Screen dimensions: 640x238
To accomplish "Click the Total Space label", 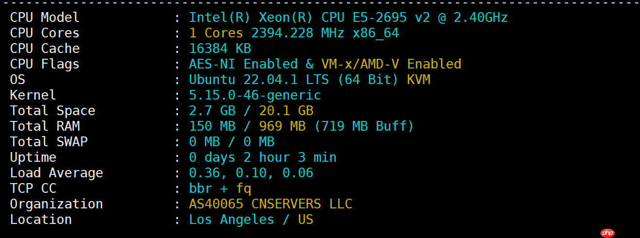I will tap(52, 111).
